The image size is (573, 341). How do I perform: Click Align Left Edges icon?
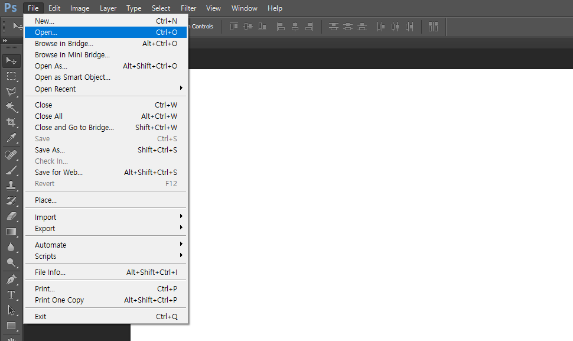pyautogui.click(x=281, y=27)
